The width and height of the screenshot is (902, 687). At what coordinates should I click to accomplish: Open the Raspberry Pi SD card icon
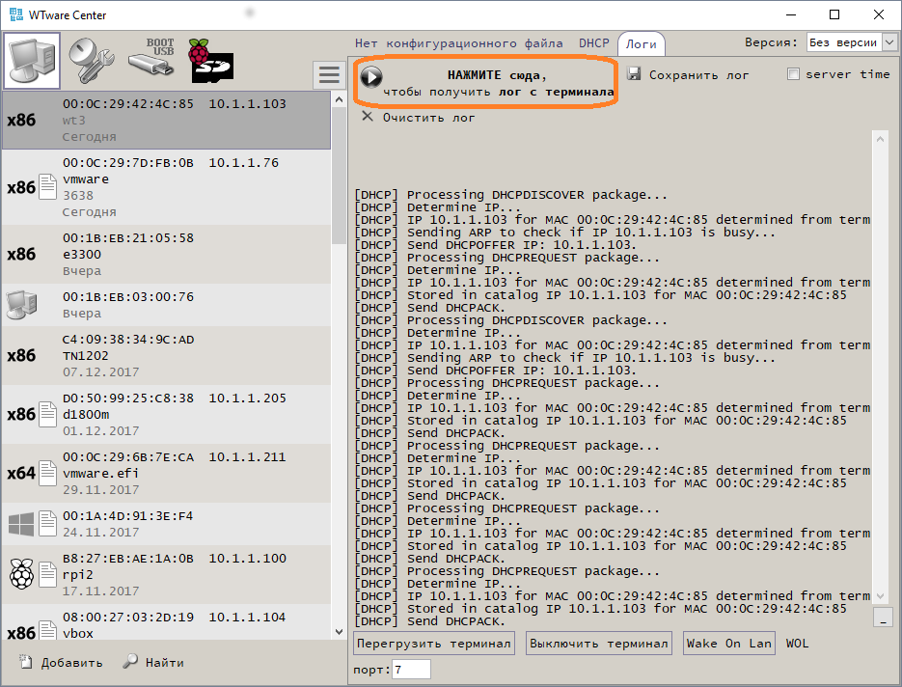point(210,61)
